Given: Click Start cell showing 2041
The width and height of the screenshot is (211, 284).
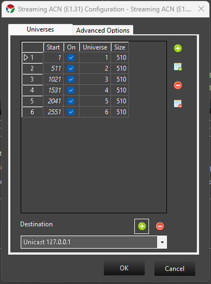Looking at the screenshot, I should tap(53, 101).
